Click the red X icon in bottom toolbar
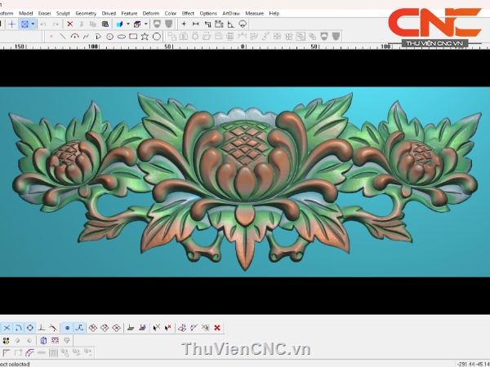This screenshot has width=490, height=367. [217, 328]
